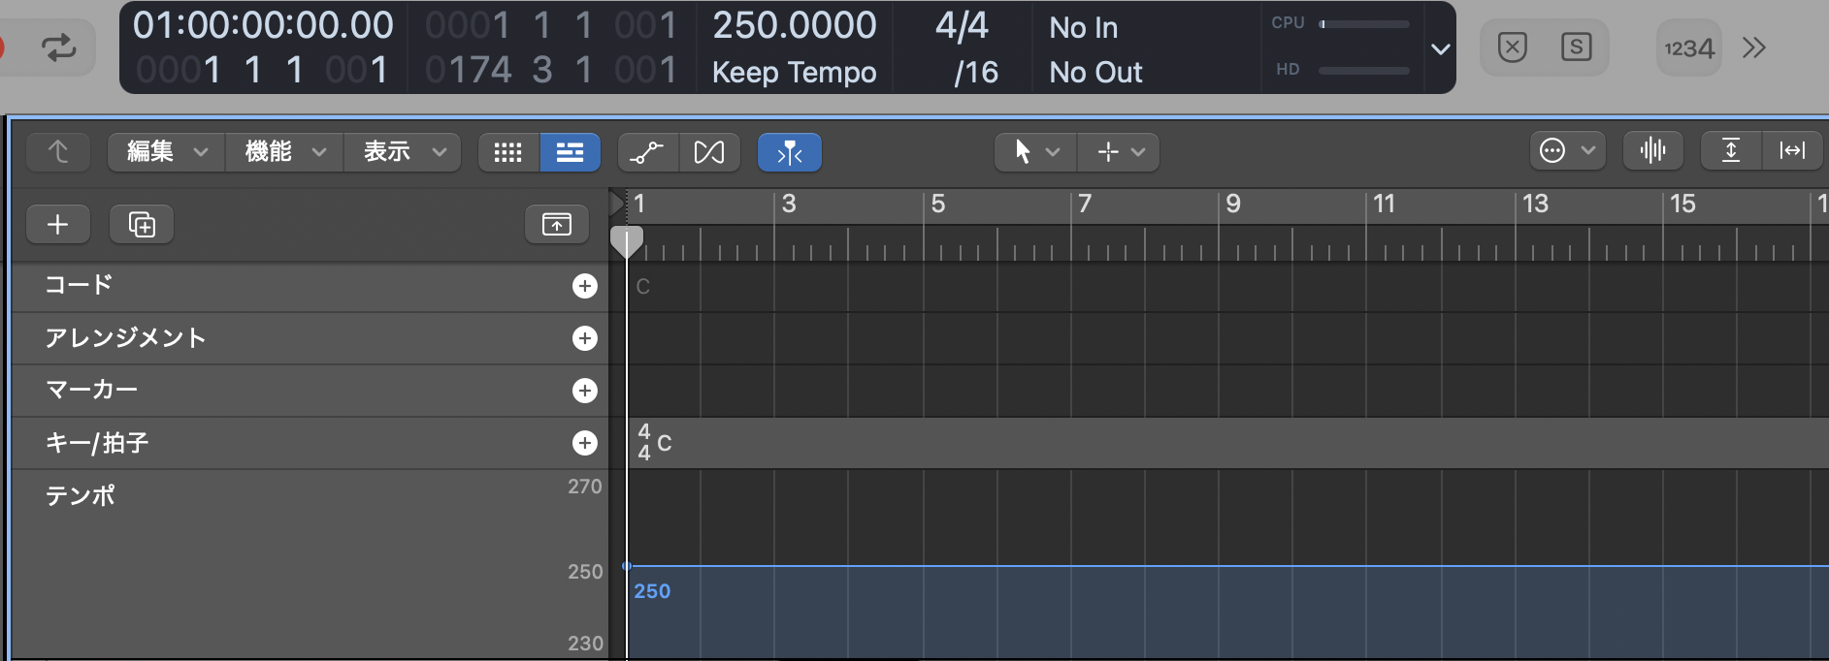Click the vertical auto zoom icon
1829x661 pixels.
pyautogui.click(x=1731, y=150)
